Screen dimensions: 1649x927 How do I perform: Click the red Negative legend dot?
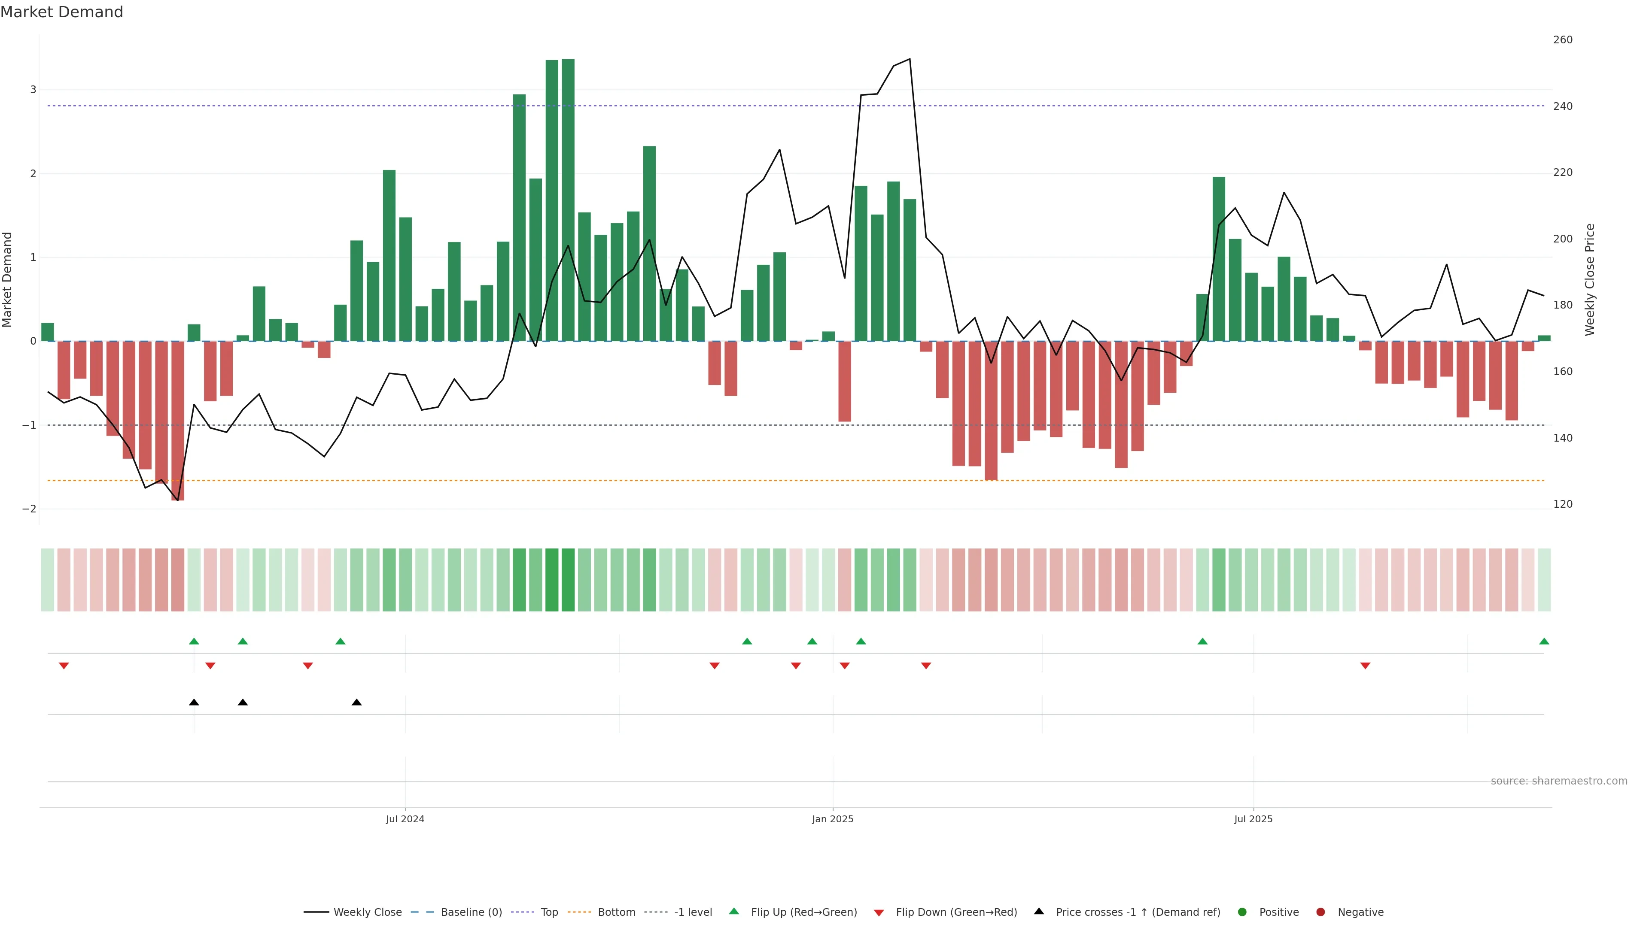[1320, 912]
